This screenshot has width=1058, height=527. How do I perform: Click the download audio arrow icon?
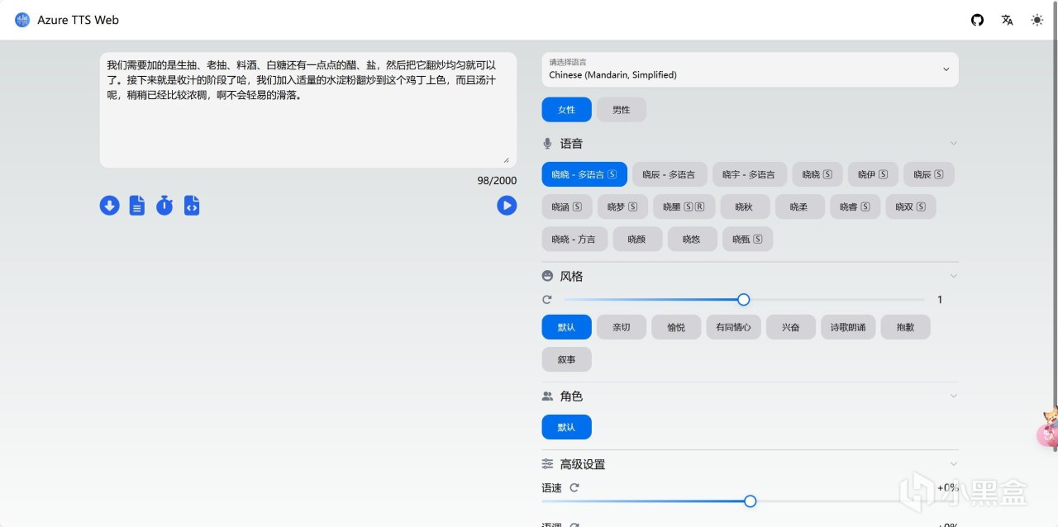(109, 206)
